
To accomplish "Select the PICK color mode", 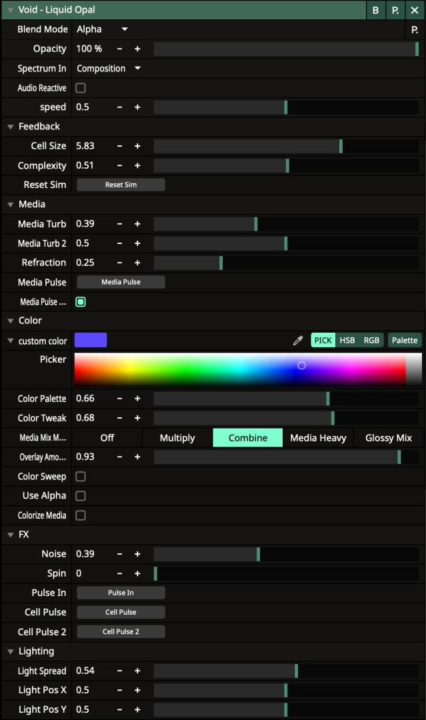I will point(323,340).
